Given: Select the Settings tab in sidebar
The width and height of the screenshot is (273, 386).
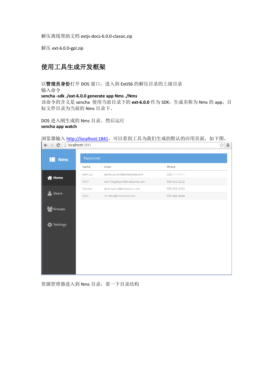Looking at the screenshot, I should tap(59, 224).
